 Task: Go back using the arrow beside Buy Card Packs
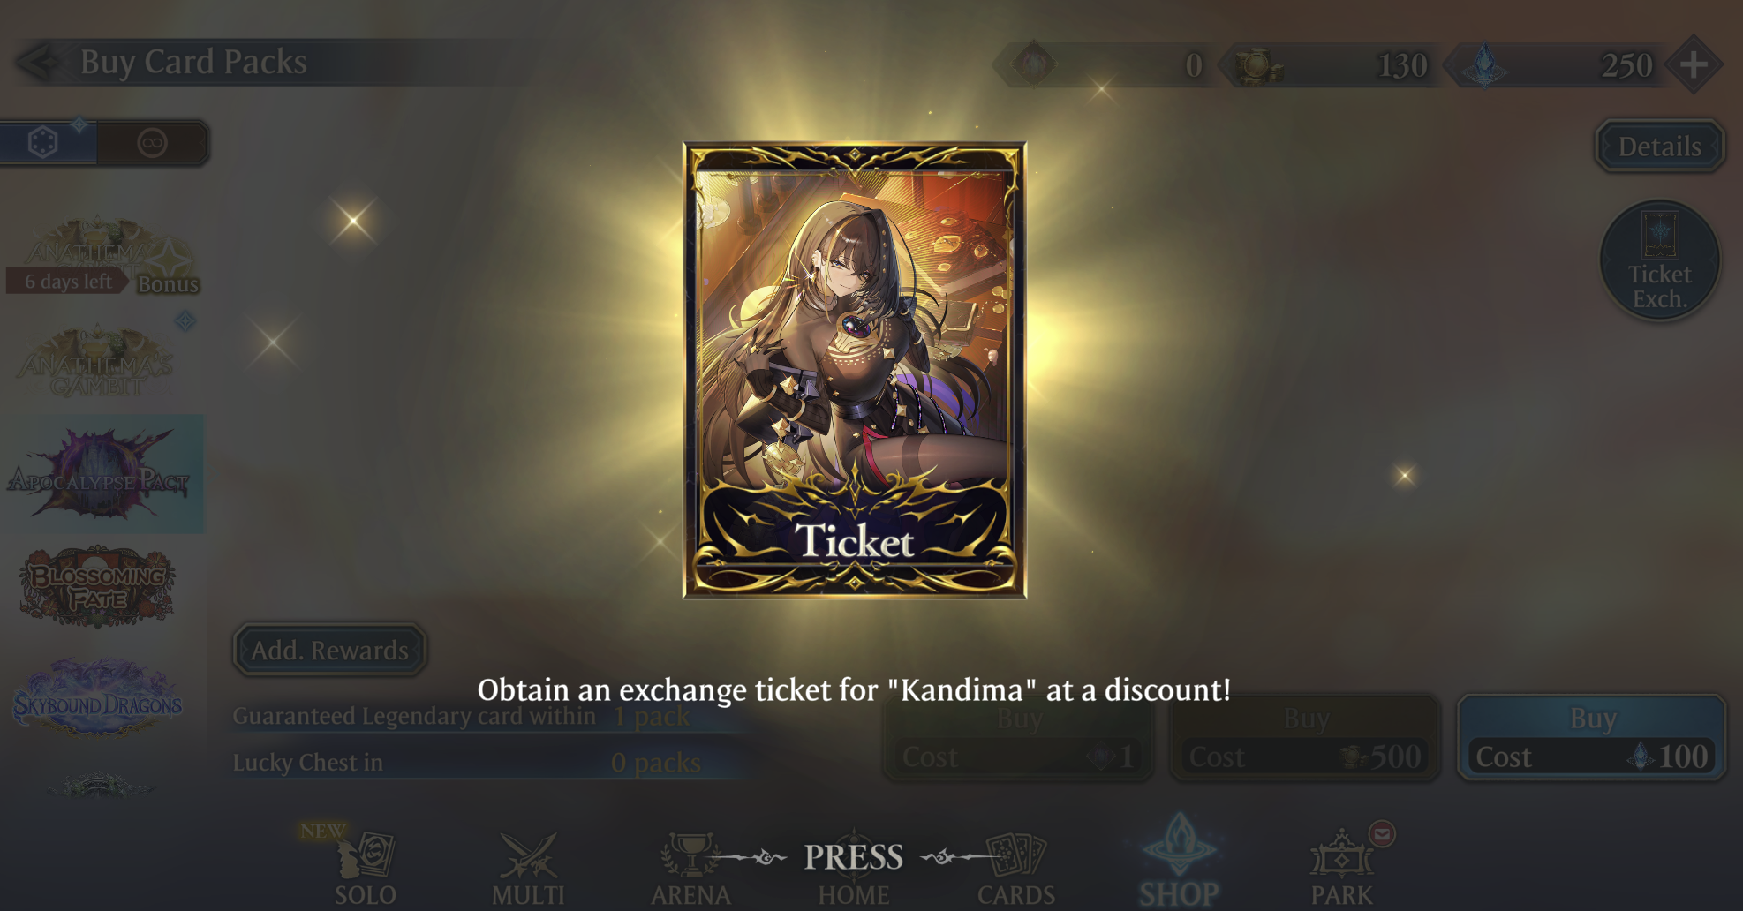[38, 63]
